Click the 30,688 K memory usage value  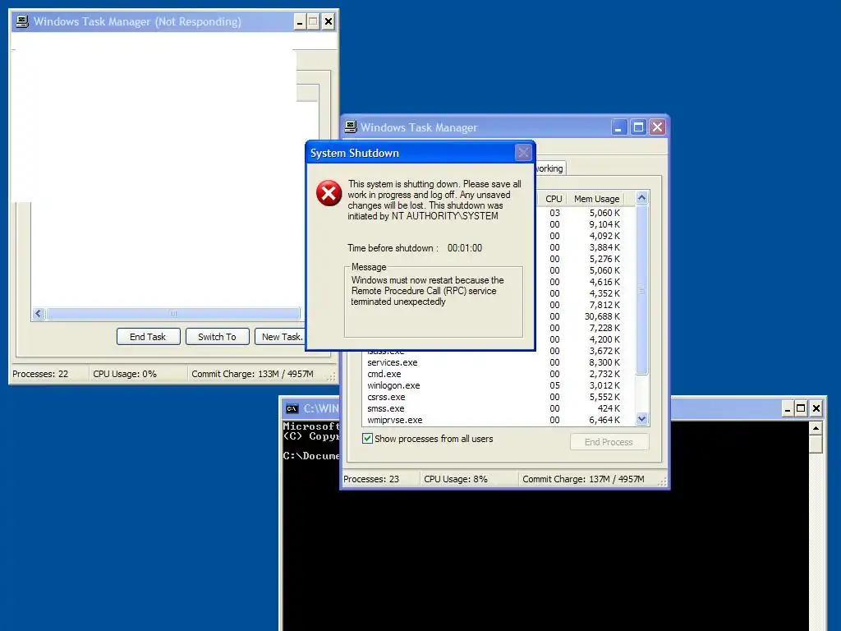pos(602,316)
